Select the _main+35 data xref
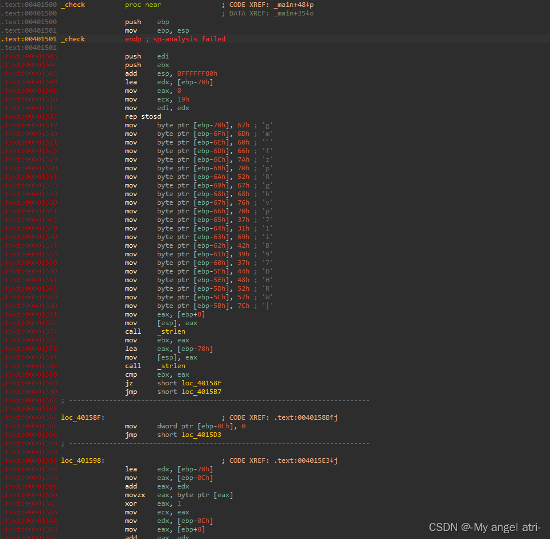Image resolution: width=550 pixels, height=539 pixels. [x=294, y=13]
